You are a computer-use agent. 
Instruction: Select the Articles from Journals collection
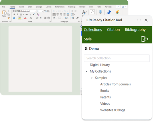(x=116, y=84)
